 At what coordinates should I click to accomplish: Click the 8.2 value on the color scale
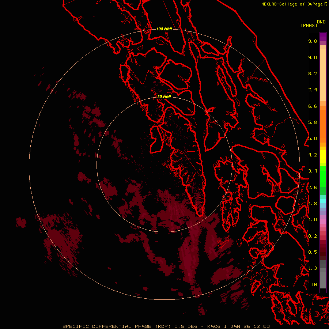(x=313, y=73)
